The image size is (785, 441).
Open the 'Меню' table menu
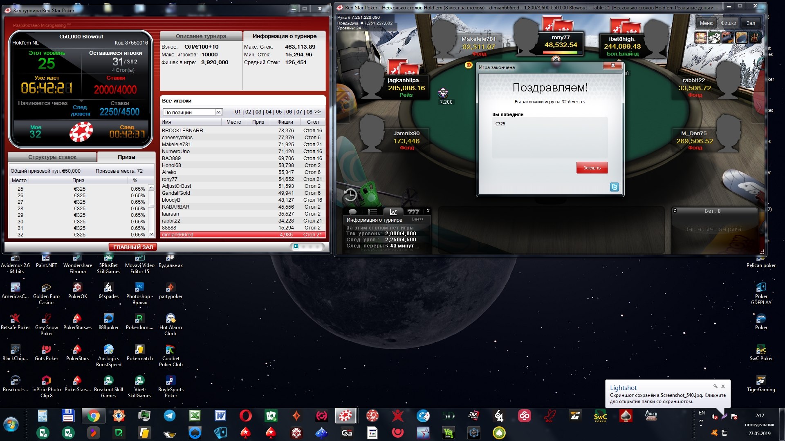coord(706,23)
